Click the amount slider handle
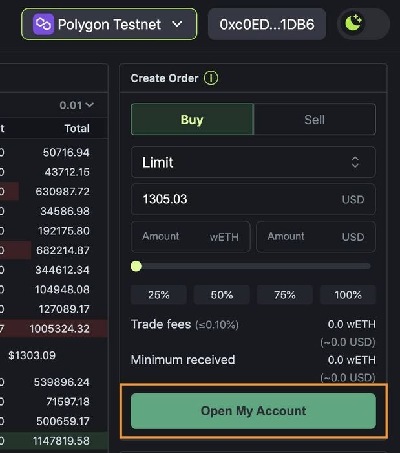Screen dimensions: 400x453 tap(136, 266)
